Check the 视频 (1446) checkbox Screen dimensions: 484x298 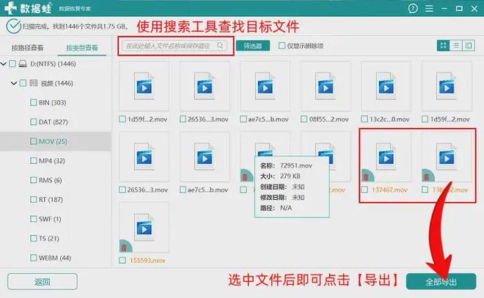pyautogui.click(x=23, y=83)
